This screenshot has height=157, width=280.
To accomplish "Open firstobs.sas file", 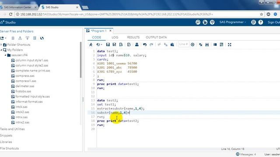I will point(23,91).
